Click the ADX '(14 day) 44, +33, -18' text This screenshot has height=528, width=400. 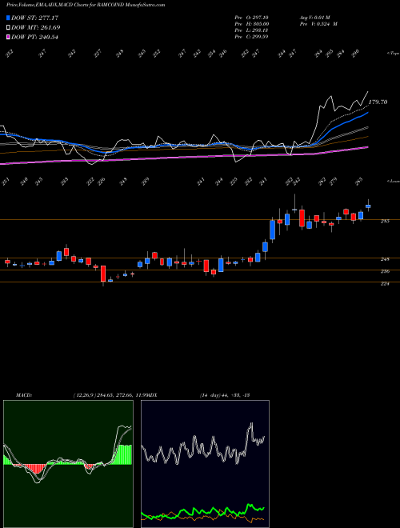[x=224, y=395]
